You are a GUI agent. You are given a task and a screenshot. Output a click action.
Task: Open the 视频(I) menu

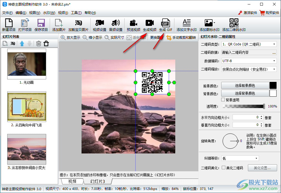click(63, 13)
